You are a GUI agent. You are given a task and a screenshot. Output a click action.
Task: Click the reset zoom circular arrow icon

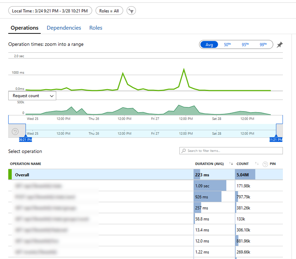pos(15,131)
